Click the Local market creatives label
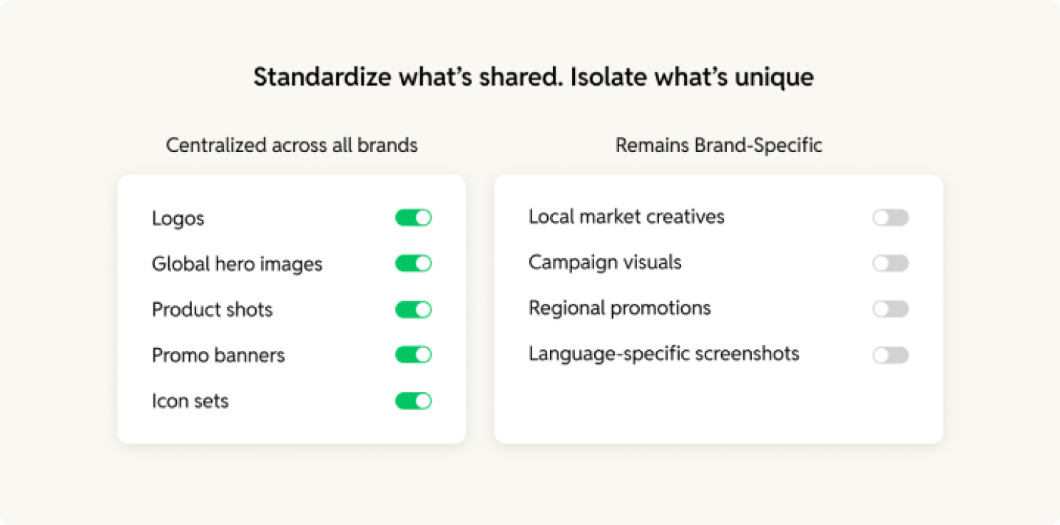 626,217
